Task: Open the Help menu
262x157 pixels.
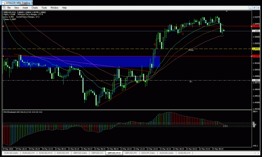Action: (64, 8)
